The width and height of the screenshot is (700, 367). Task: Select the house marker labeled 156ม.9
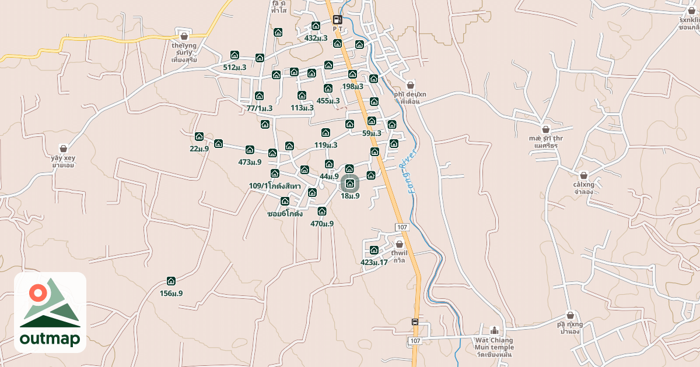point(171,281)
